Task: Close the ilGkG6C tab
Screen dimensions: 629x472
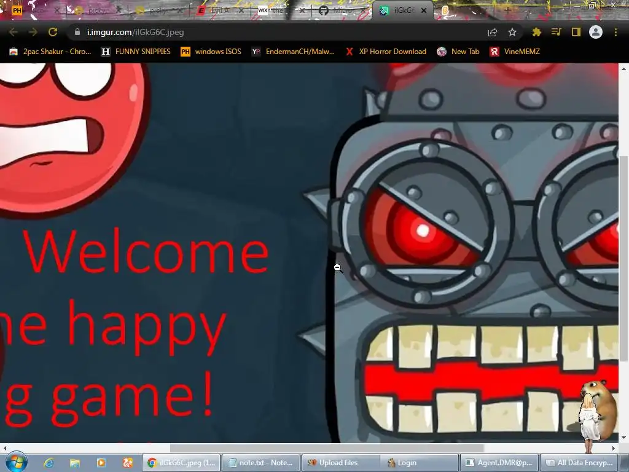Action: click(x=424, y=10)
